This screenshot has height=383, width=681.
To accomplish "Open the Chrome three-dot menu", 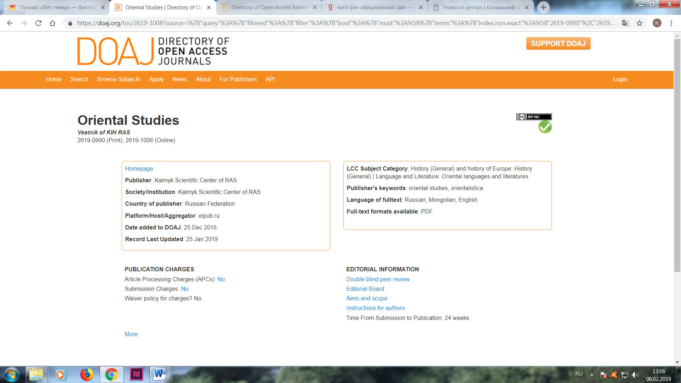I will tap(671, 23).
